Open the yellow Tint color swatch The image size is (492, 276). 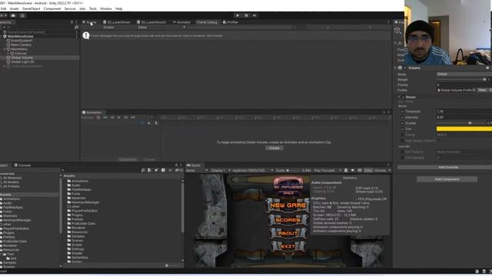464,129
